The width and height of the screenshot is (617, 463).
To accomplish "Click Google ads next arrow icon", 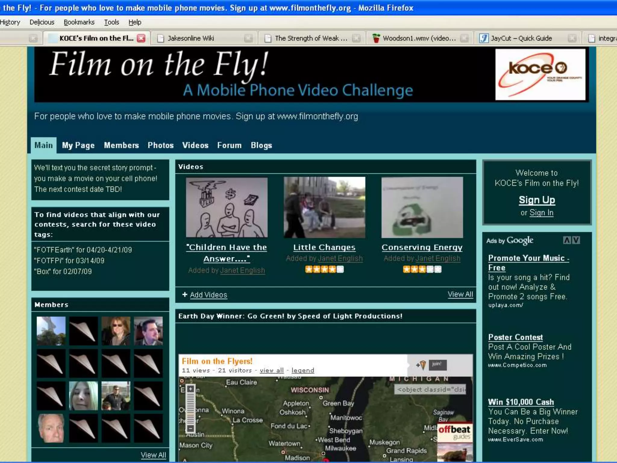I will pyautogui.click(x=576, y=240).
